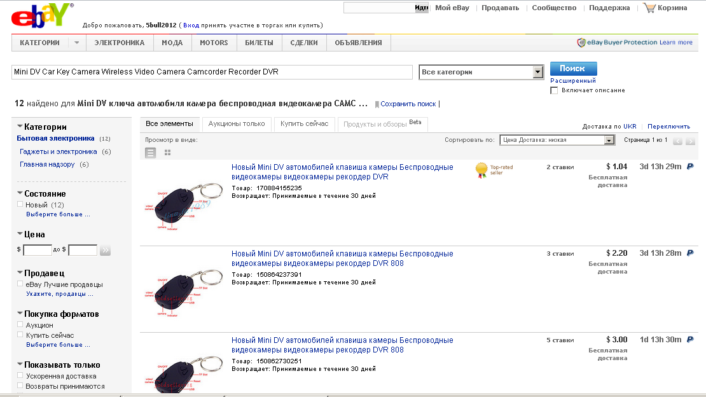Collapse the 'Категории' sidebar section
Screen dimensions: 706x397
(x=20, y=126)
